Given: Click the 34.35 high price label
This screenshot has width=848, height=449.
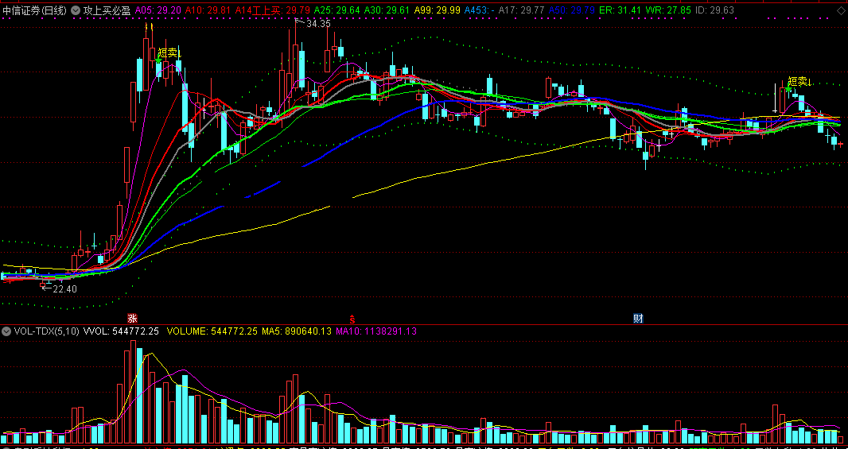Looking at the screenshot, I should (x=318, y=24).
